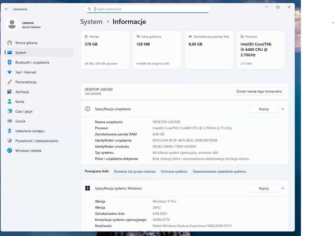
Task: Click the Personalizacja brush icon
Action: 9,82
